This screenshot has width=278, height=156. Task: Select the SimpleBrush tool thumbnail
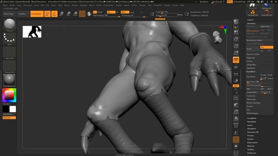(253, 13)
